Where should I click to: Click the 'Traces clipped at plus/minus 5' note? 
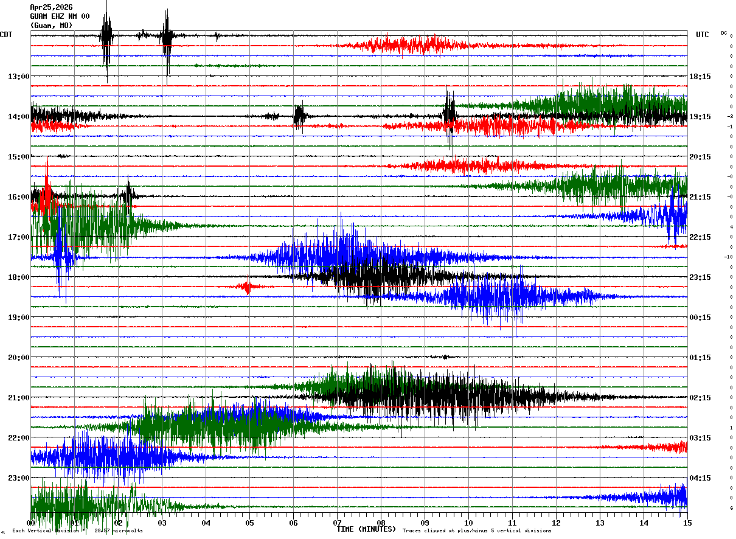(477, 531)
